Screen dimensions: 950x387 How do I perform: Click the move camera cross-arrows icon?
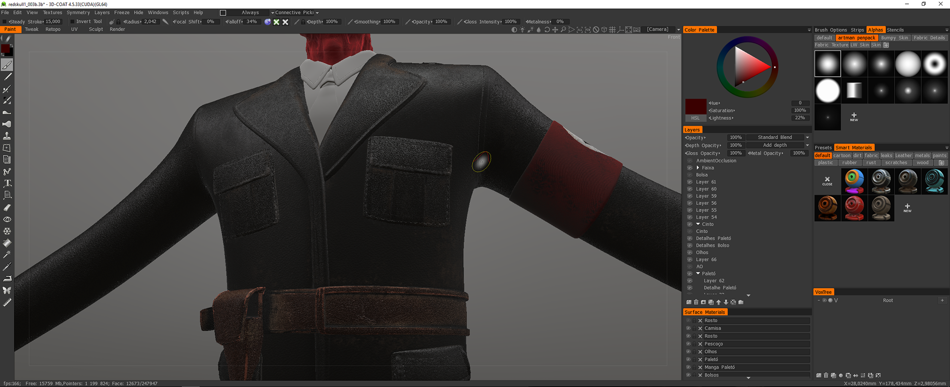click(x=555, y=30)
